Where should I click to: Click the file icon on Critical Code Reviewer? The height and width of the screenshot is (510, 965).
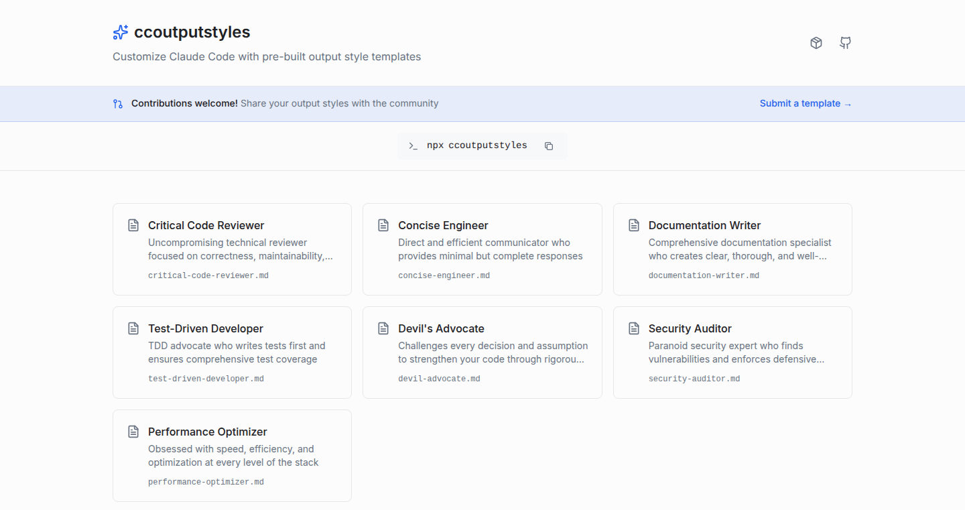tap(133, 225)
